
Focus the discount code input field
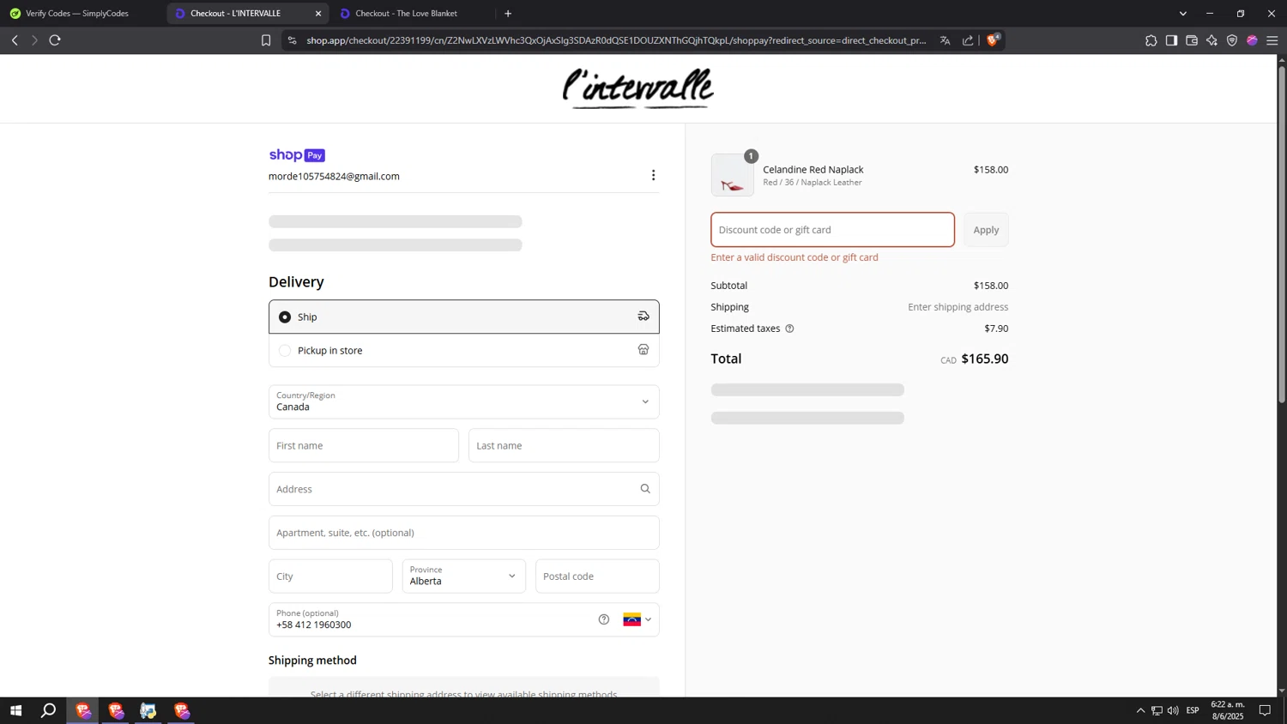[832, 230]
